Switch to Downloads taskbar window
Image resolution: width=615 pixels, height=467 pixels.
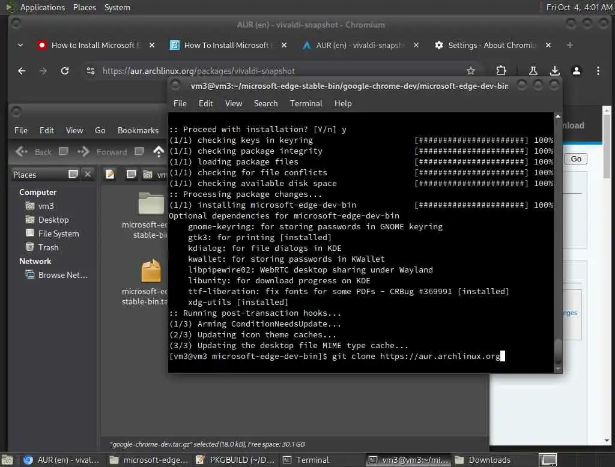coord(483,460)
